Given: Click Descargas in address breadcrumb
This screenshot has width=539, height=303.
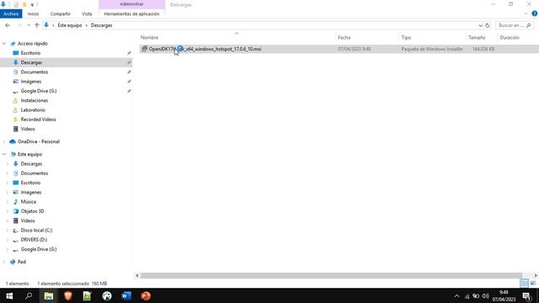Looking at the screenshot, I should [x=101, y=25].
